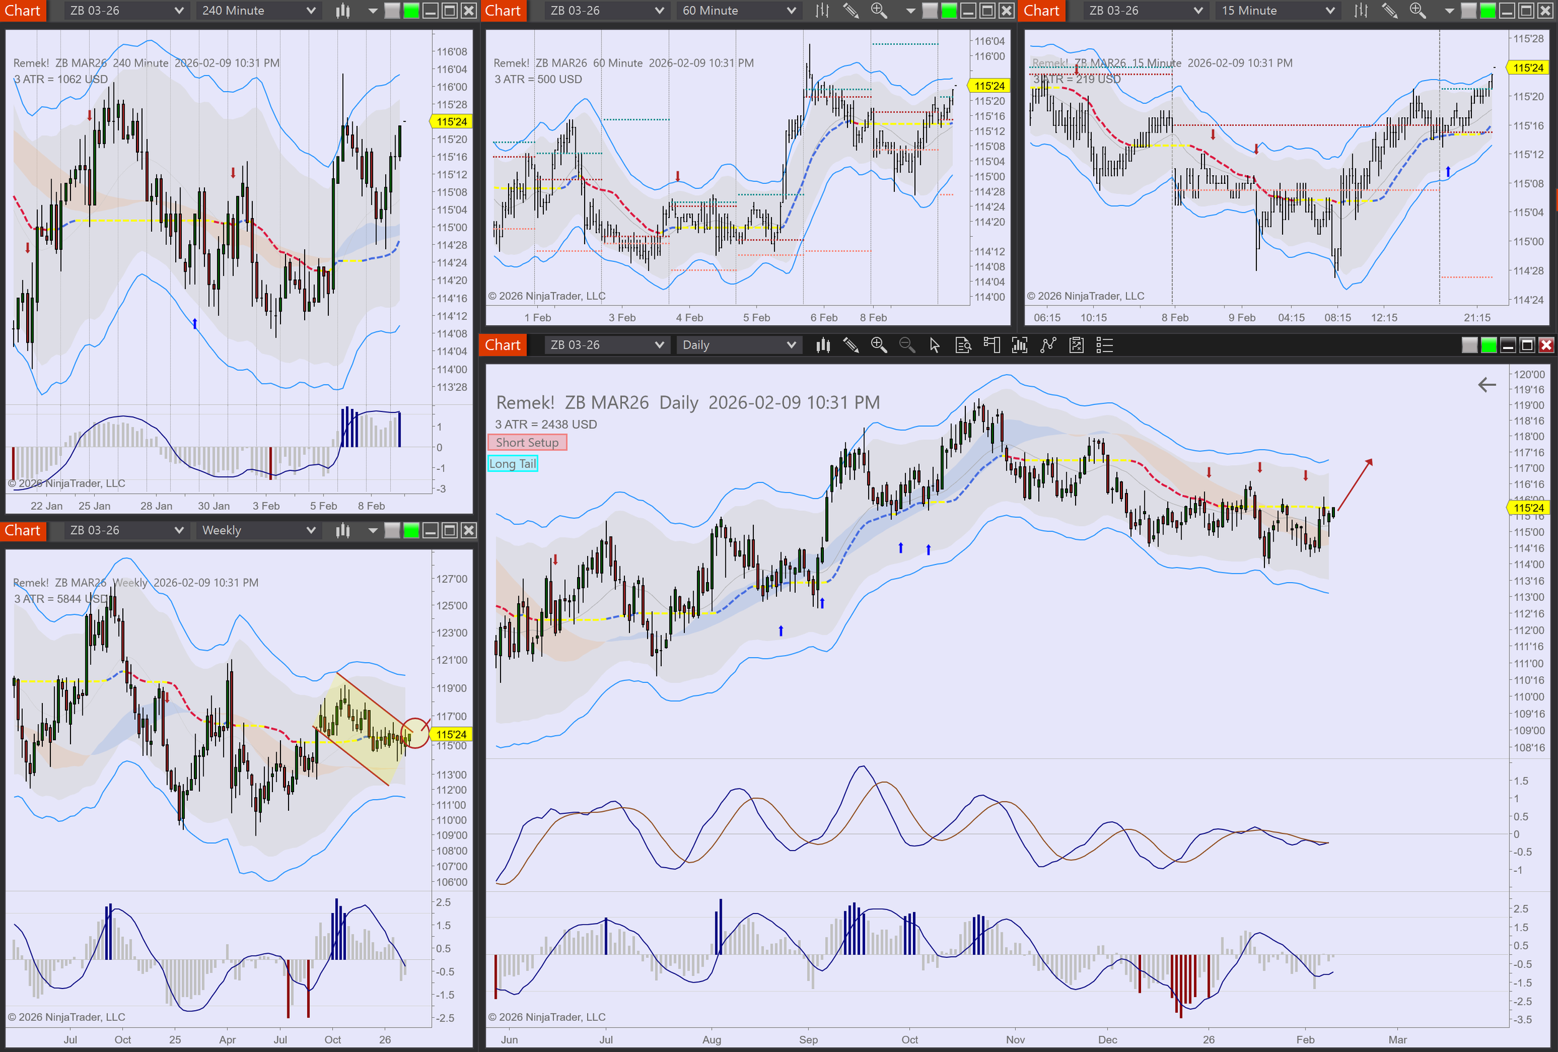
Task: Expand the Daily interval dropdown
Action: tap(738, 345)
